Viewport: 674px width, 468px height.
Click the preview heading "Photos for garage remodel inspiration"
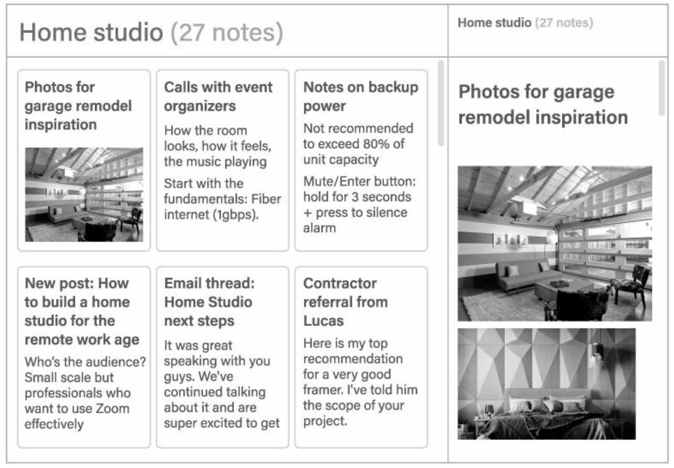543,105
